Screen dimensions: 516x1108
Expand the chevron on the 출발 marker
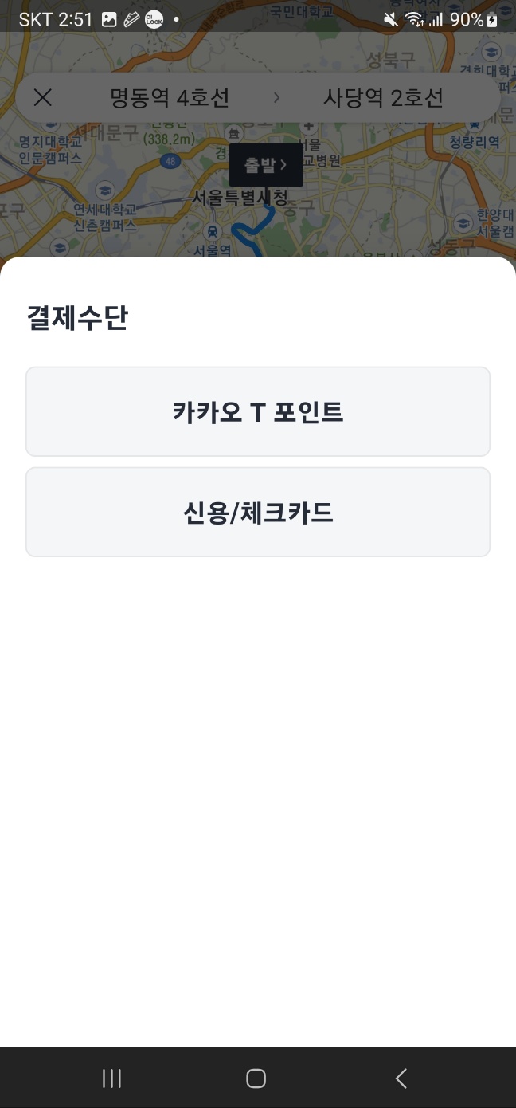(x=285, y=164)
